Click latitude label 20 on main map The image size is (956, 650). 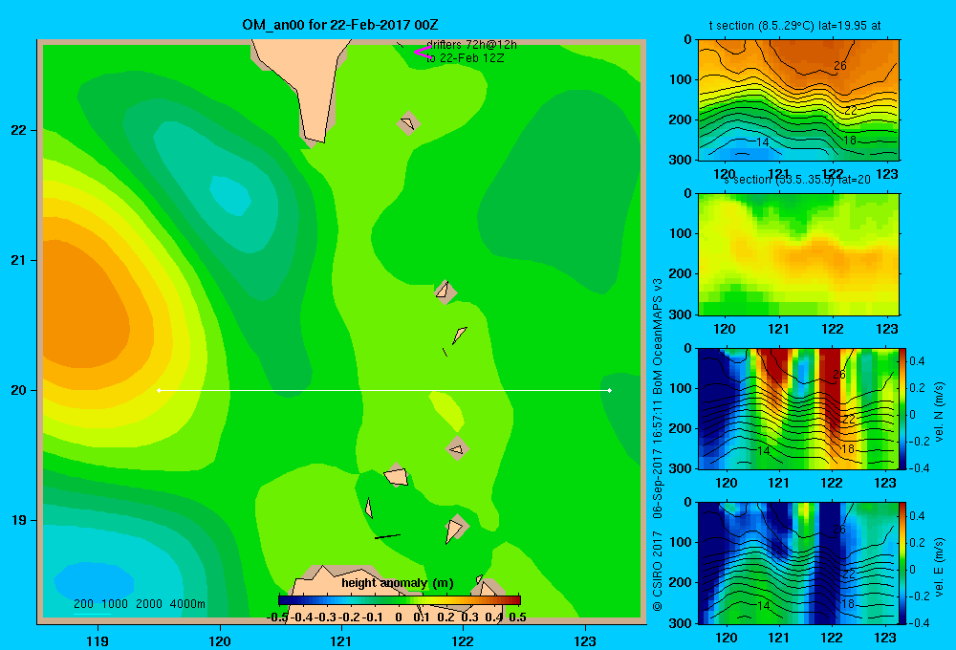pos(19,390)
